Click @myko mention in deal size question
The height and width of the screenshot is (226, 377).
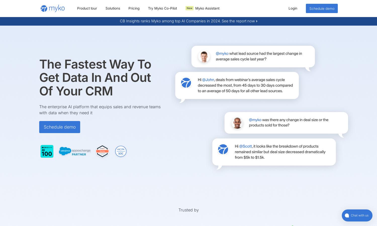[x=255, y=120]
